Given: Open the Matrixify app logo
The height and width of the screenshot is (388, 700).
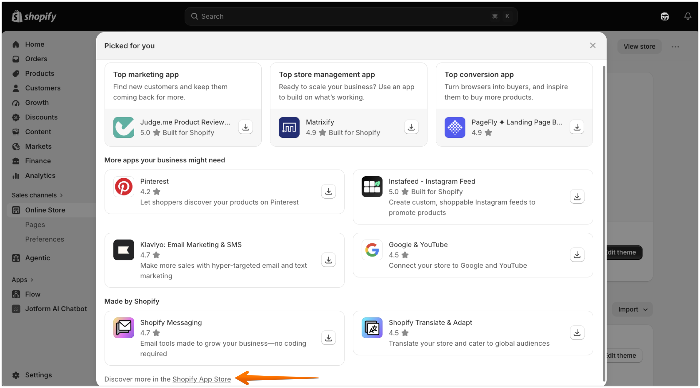Looking at the screenshot, I should (x=289, y=127).
